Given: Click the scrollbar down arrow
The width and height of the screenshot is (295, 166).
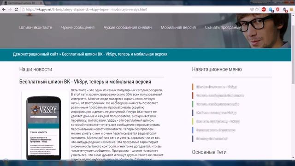Looking at the screenshot, I should 293,158.
